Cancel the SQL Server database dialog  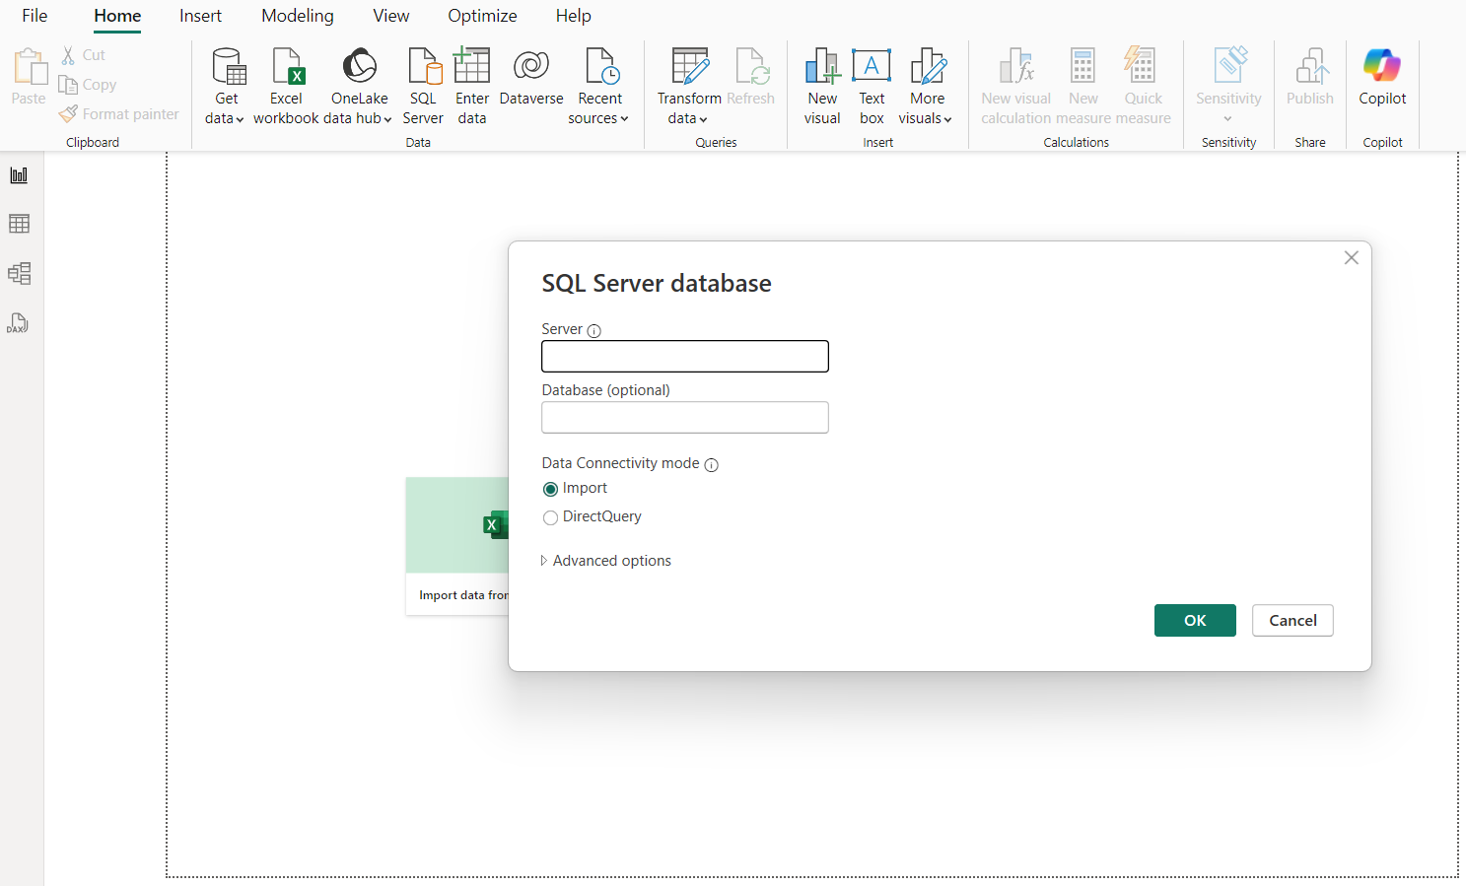point(1291,620)
